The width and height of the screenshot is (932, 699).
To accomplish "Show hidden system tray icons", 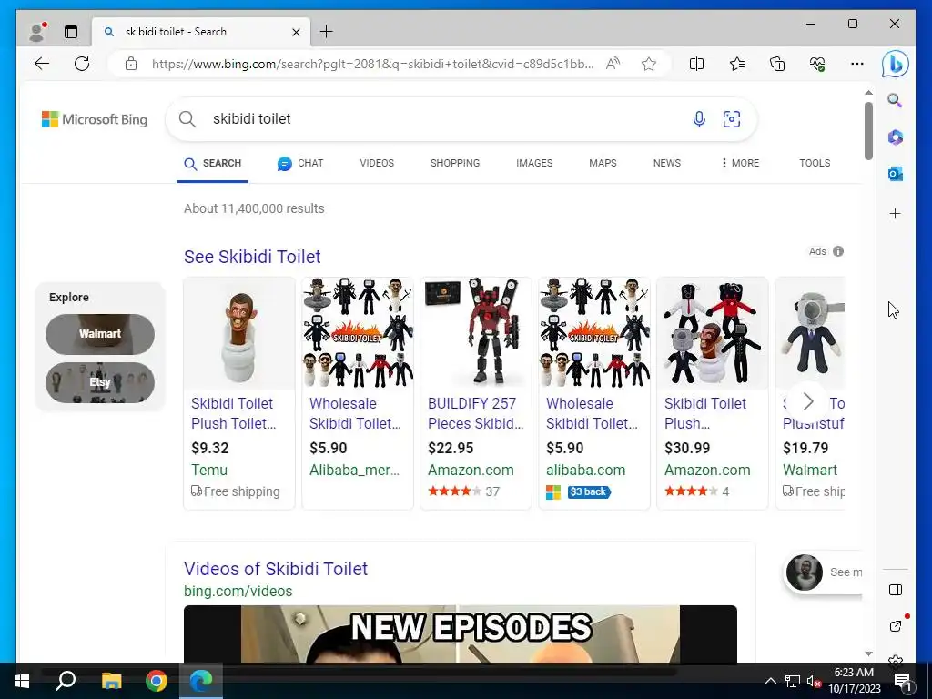I will [x=770, y=681].
